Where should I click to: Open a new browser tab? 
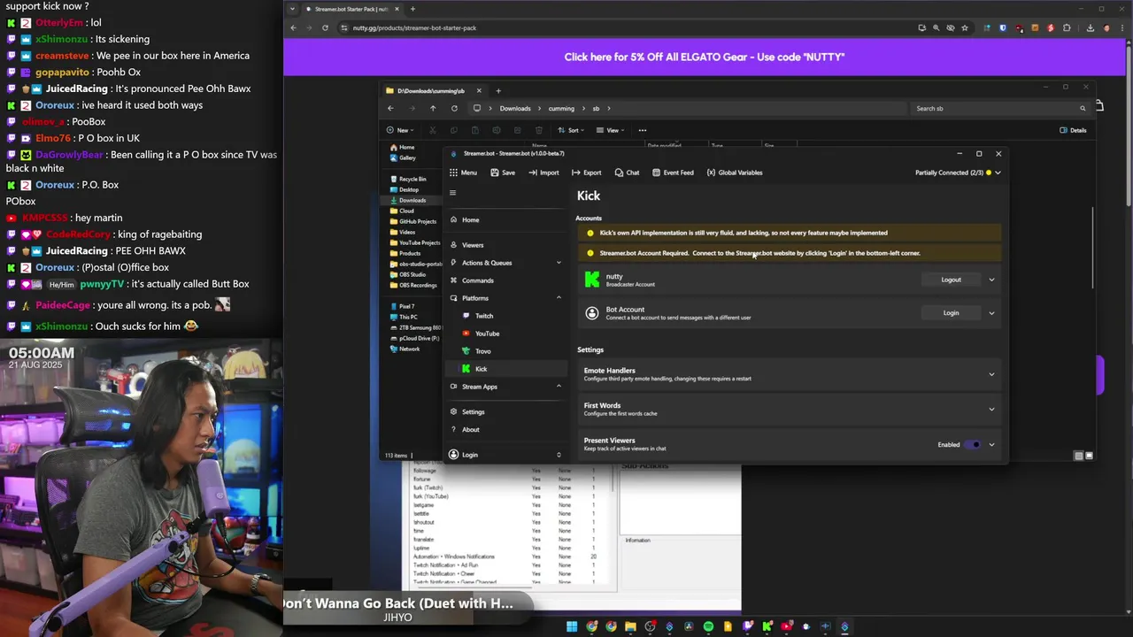click(412, 9)
